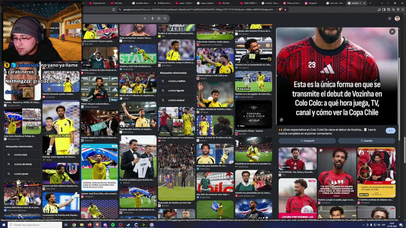Screen dimensions: 406x228
Task: Clear the Google search box text
Action: click(x=145, y=18)
